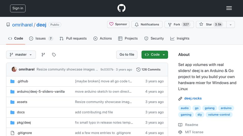Open omriharel commit author link
Screen dimensions: 243x136
tap(27, 70)
